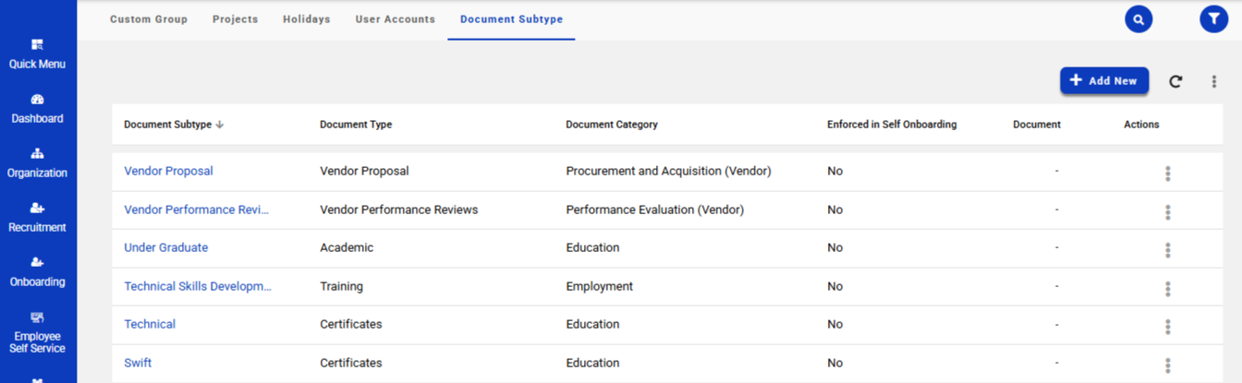Open the Vendor Performance Reviews subtype link

click(196, 209)
